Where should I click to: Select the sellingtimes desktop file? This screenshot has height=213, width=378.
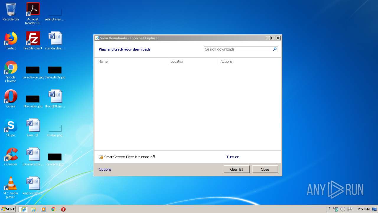coord(55,14)
